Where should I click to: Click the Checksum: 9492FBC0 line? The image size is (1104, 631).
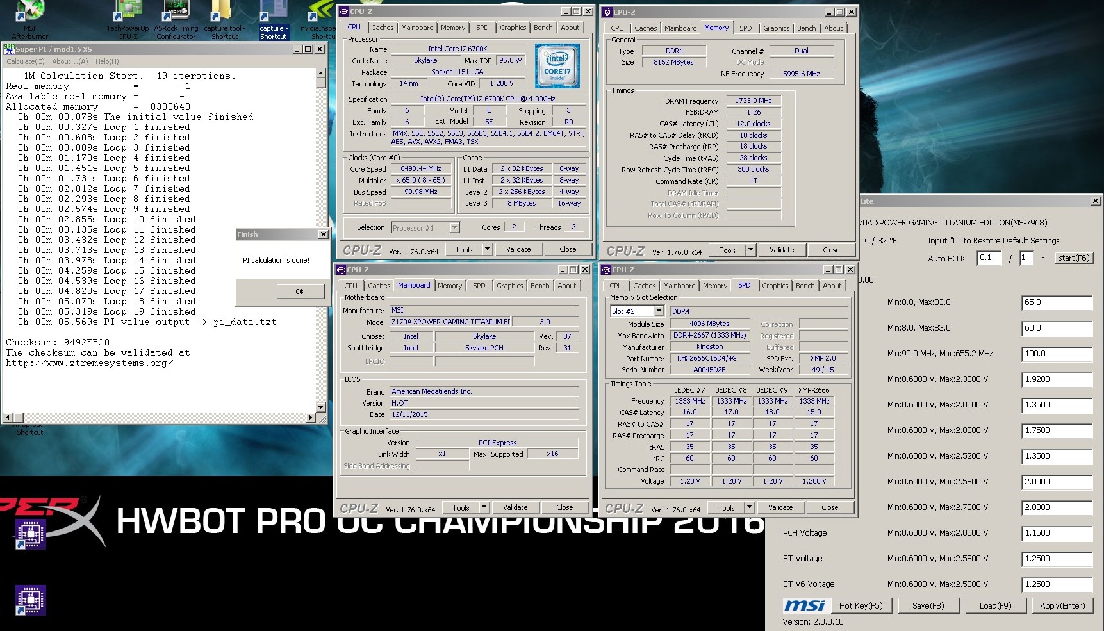[x=58, y=343]
